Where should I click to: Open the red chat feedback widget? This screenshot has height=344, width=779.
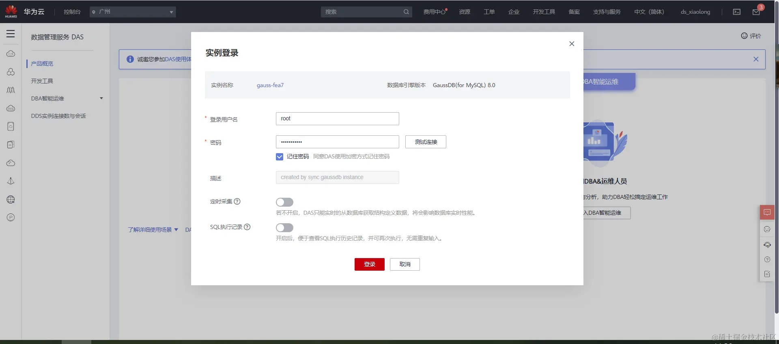[x=767, y=212]
